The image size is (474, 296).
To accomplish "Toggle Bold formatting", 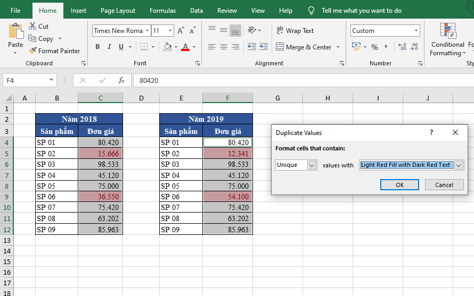I will [97, 47].
